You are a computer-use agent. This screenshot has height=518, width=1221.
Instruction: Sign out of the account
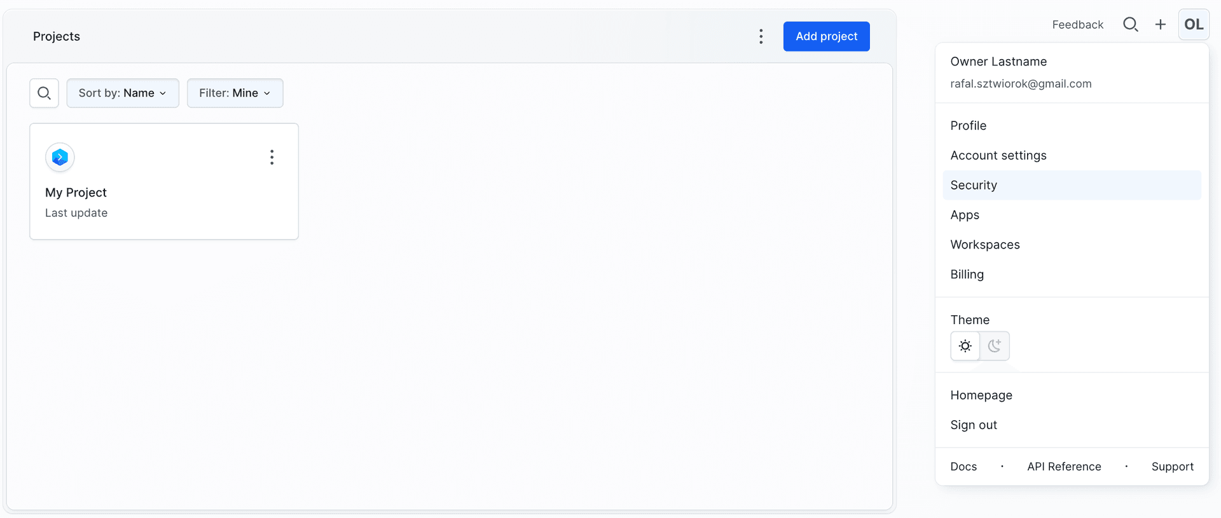point(974,425)
